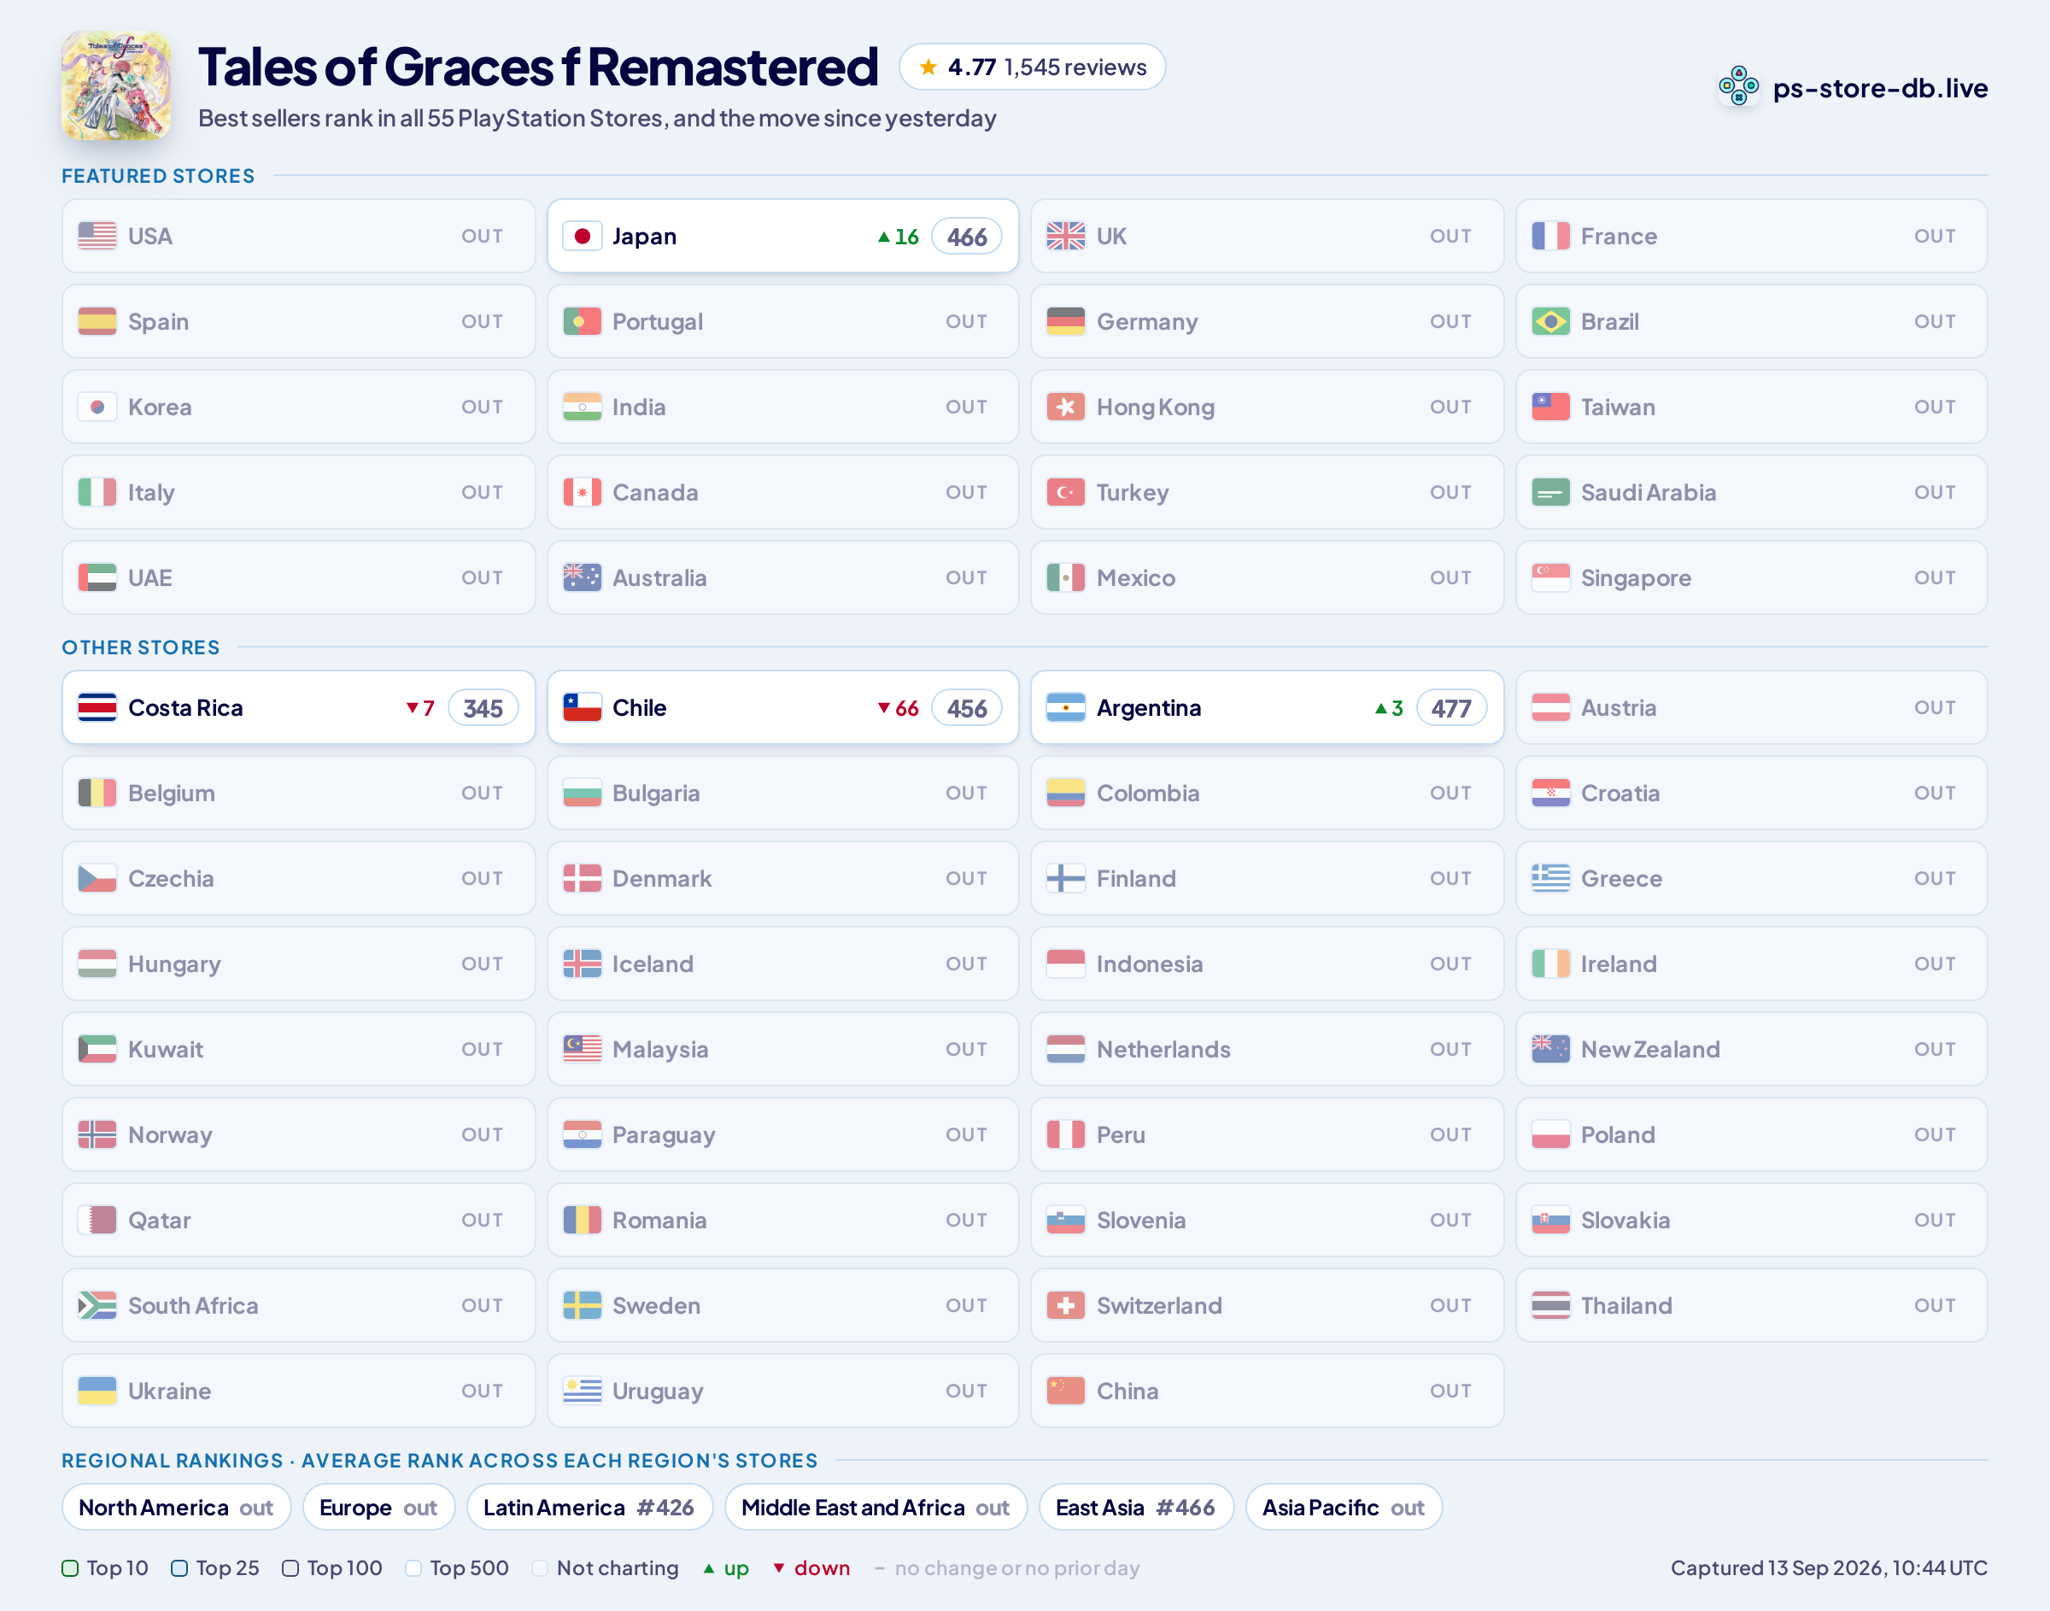This screenshot has height=1611, width=2050.
Task: Click the Top 10 legend box
Action: [70, 1567]
